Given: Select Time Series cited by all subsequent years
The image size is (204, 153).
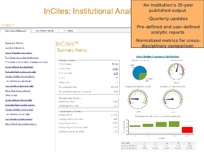Looking at the screenshot, I should pos(26,62).
